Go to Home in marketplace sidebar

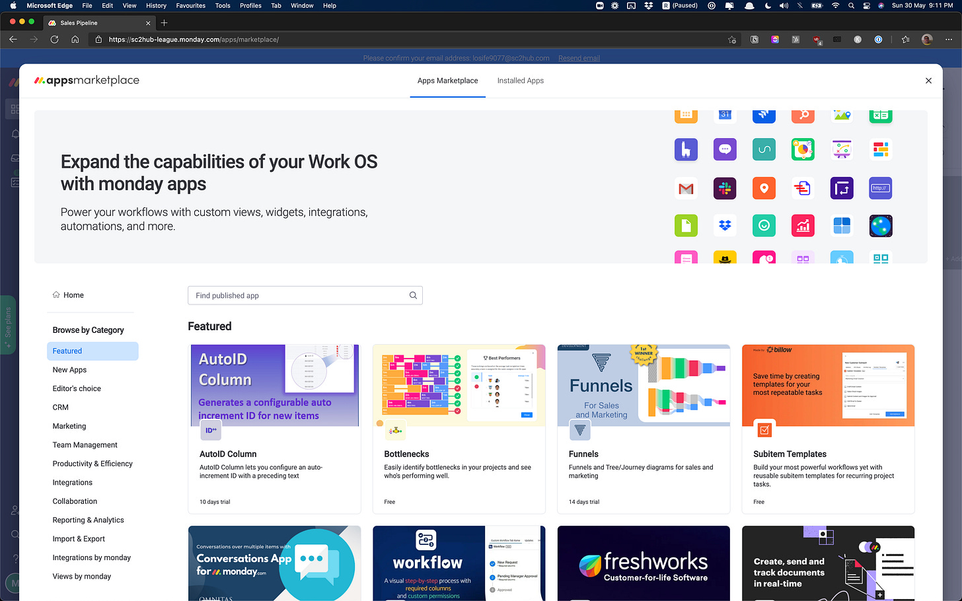pyautogui.click(x=68, y=295)
